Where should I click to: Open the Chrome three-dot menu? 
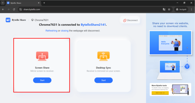click(191, 9)
